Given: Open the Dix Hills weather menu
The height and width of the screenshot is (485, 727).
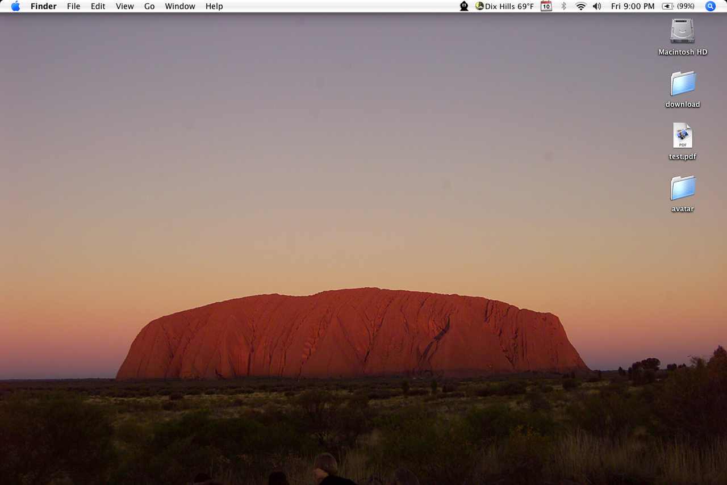Looking at the screenshot, I should (505, 6).
